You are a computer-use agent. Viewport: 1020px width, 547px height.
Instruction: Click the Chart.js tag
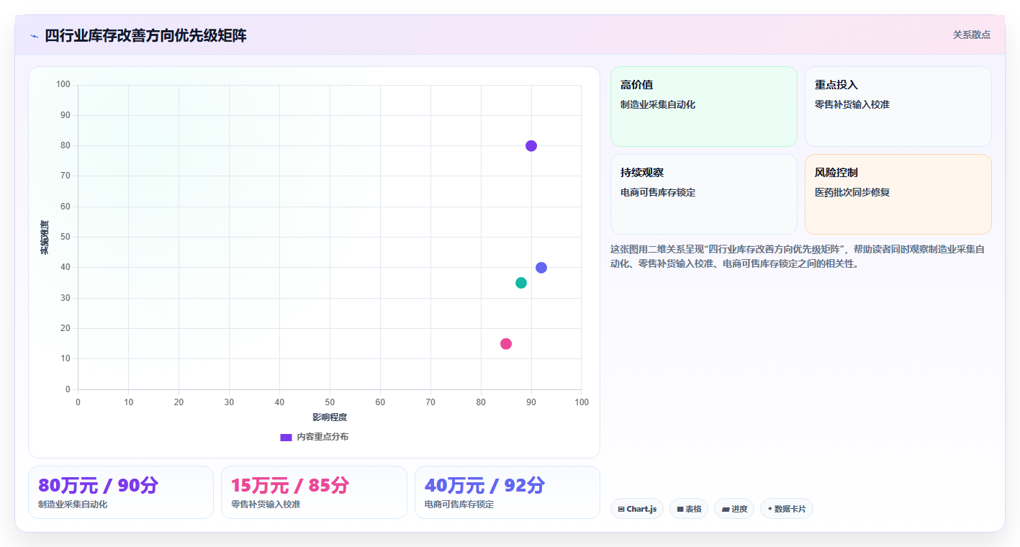(x=637, y=509)
